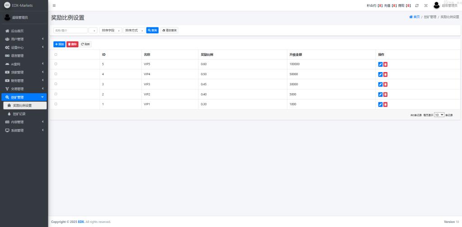Click the edit icon for VIP5 row
Screen dimensions: 462x227
(x=380, y=64)
